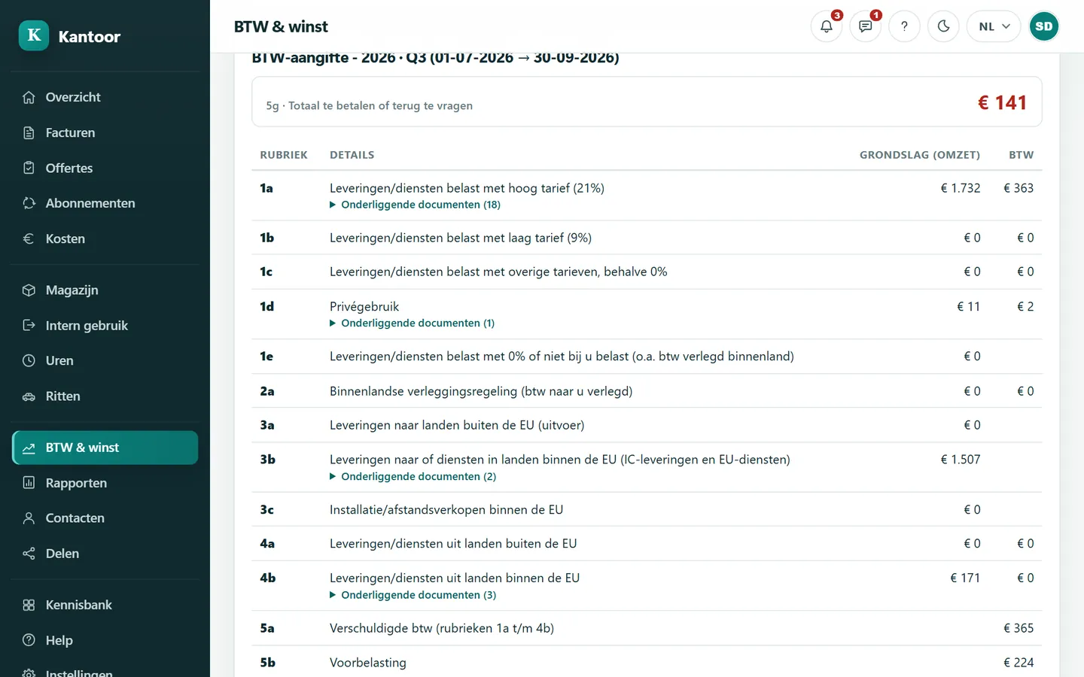Click the € 224 Voorbelasting value
This screenshot has height=677, width=1084.
(1019, 663)
